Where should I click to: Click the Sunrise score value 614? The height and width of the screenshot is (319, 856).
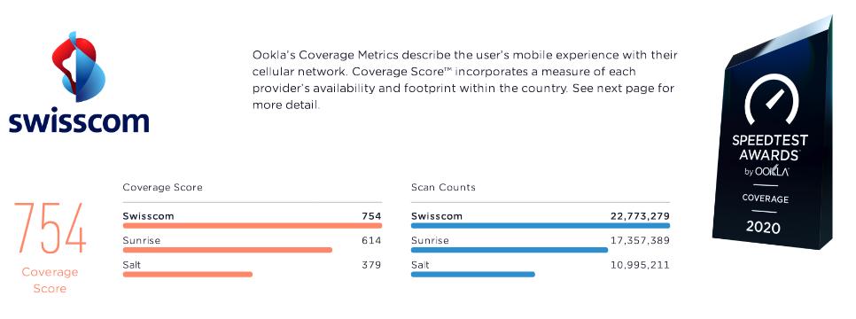(371, 240)
